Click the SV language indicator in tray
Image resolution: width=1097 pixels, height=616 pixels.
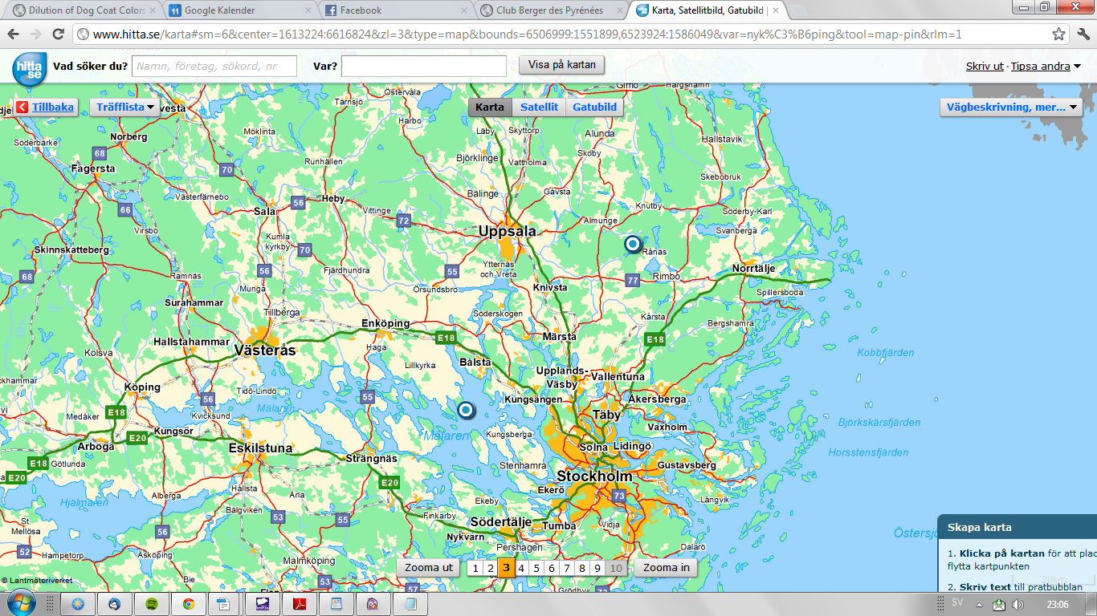coord(957,602)
